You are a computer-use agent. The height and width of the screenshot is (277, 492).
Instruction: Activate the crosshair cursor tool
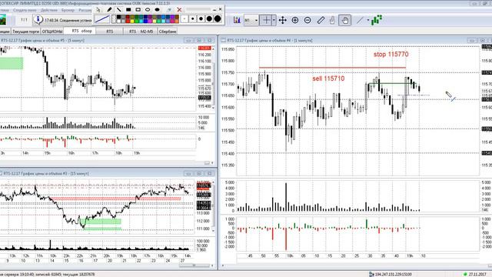pos(266,21)
